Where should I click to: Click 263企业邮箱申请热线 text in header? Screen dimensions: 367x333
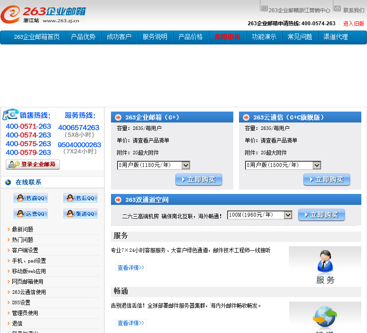(x=291, y=24)
